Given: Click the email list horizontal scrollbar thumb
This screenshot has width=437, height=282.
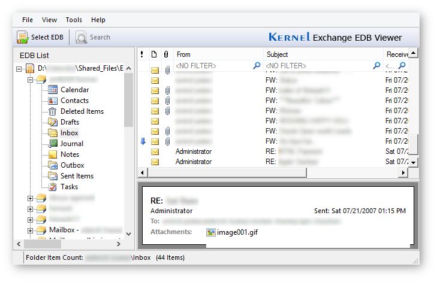Looking at the screenshot, I should coord(227,172).
